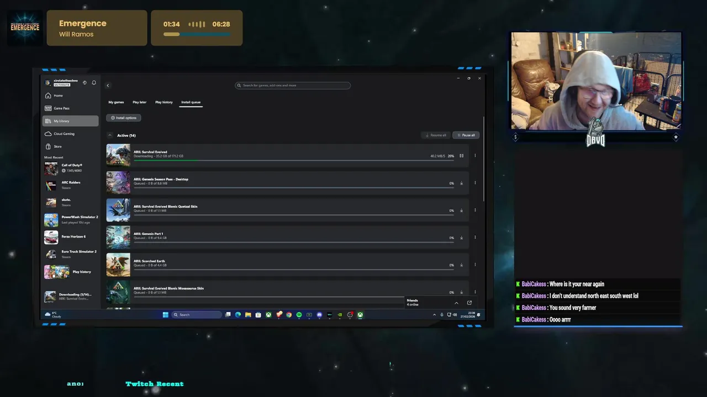Pause the ARK: Survival Evolved download
This screenshot has height=397, width=707.
tap(462, 155)
